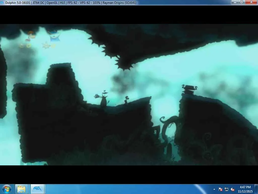The image size is (258, 194).
Task: Minimize the Dolphin window
Action: 235,2
